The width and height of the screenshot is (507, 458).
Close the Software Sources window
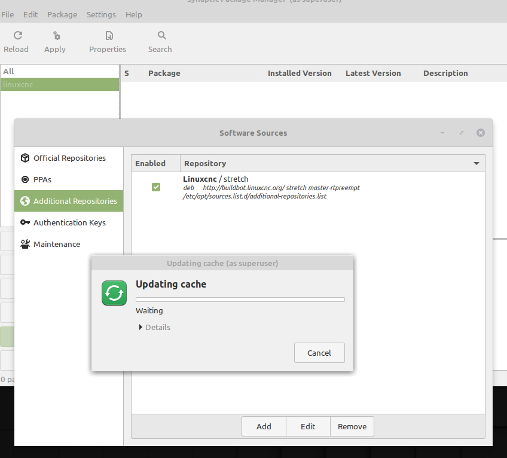tap(481, 133)
